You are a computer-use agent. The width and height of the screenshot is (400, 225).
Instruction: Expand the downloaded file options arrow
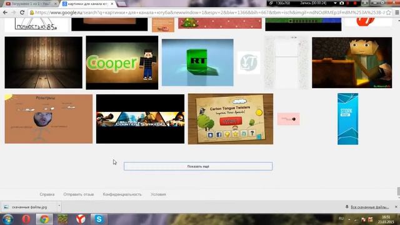[59, 206]
